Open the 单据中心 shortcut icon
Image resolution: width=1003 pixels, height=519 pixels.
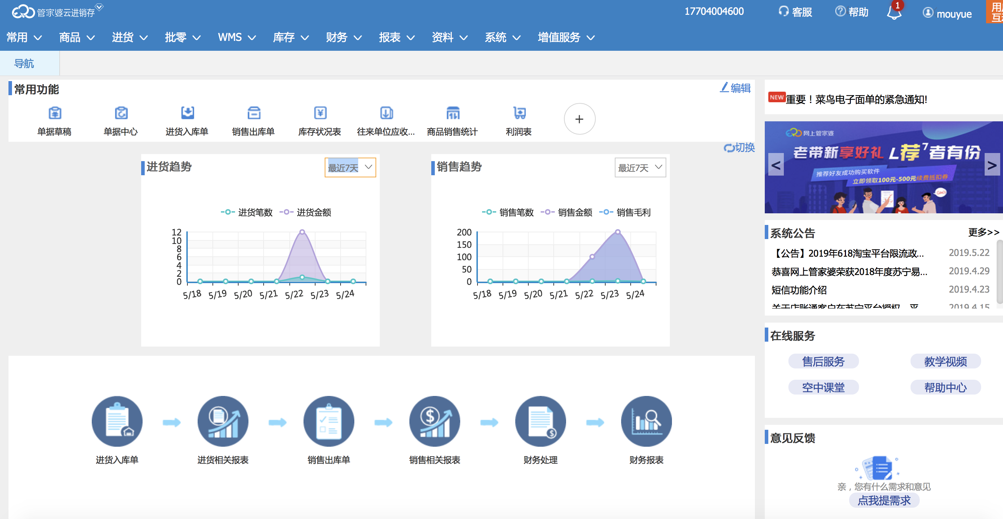[121, 113]
